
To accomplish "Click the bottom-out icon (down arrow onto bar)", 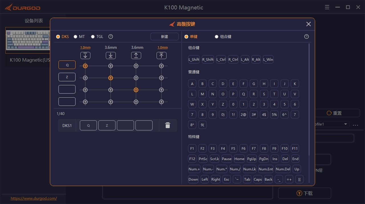I will coord(111,56).
